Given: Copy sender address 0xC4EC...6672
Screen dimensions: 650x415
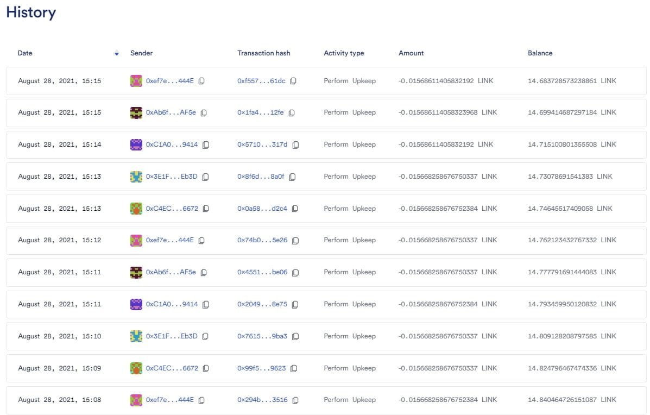Looking at the screenshot, I should pos(205,208).
